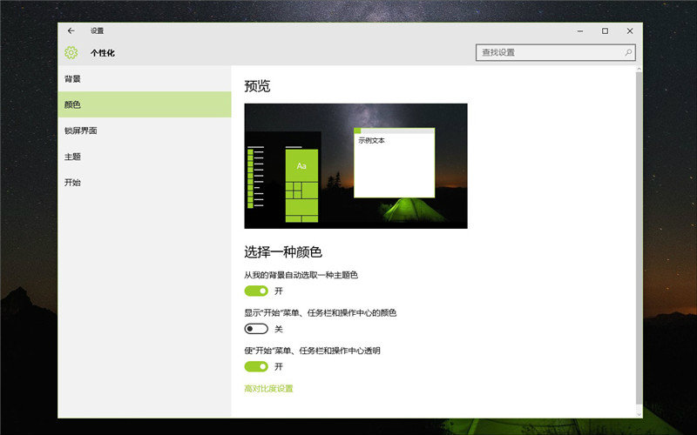Click the desktop preview image under 预览
This screenshot has height=435, width=697.
pyautogui.click(x=355, y=165)
